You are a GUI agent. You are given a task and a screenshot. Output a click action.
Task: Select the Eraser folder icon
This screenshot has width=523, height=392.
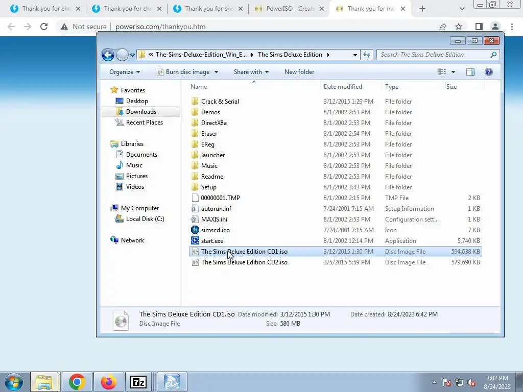pos(195,134)
